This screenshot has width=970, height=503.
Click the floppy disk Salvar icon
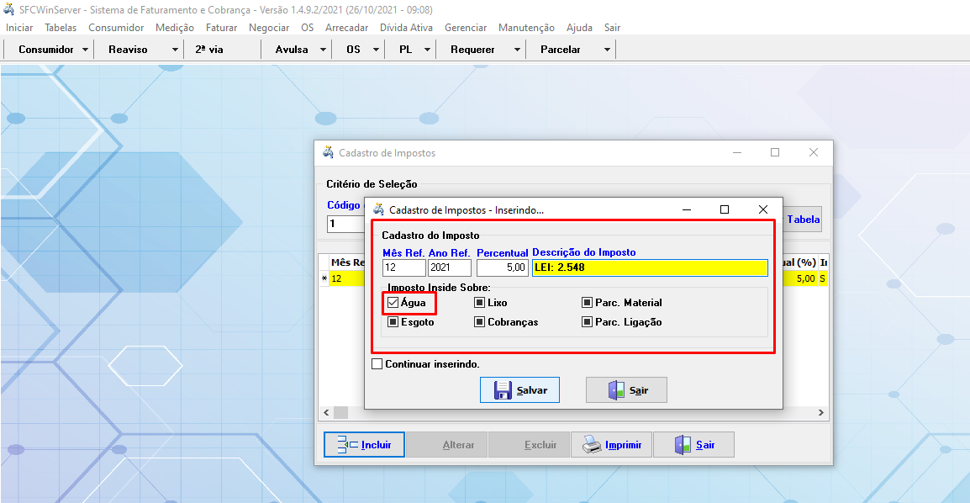503,390
